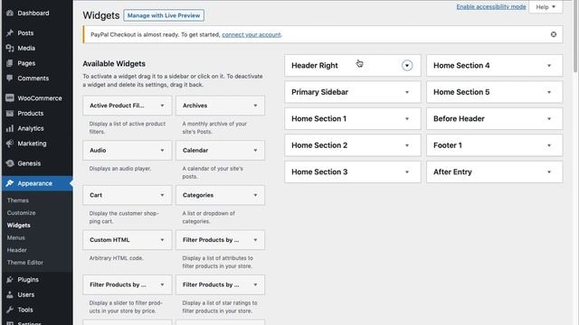The height and width of the screenshot is (325, 579).
Task: Open the Calendar widget dropdown arrow
Action: tap(255, 151)
